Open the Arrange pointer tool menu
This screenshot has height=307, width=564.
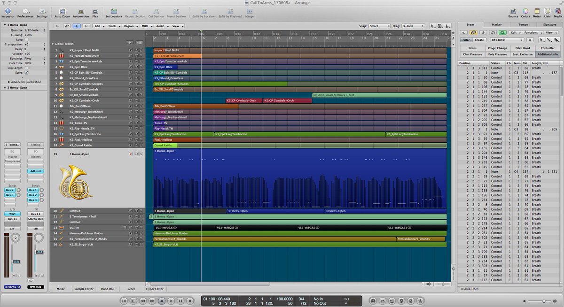click(433, 26)
